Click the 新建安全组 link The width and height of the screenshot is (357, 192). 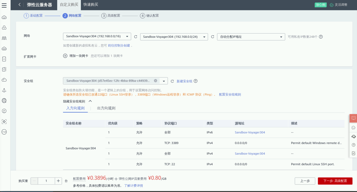pos(185,81)
